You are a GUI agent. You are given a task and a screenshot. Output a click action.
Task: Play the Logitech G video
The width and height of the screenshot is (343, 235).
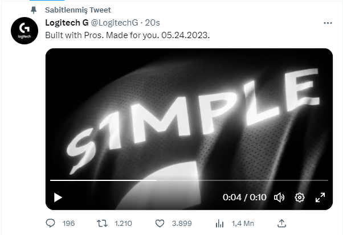coord(58,197)
